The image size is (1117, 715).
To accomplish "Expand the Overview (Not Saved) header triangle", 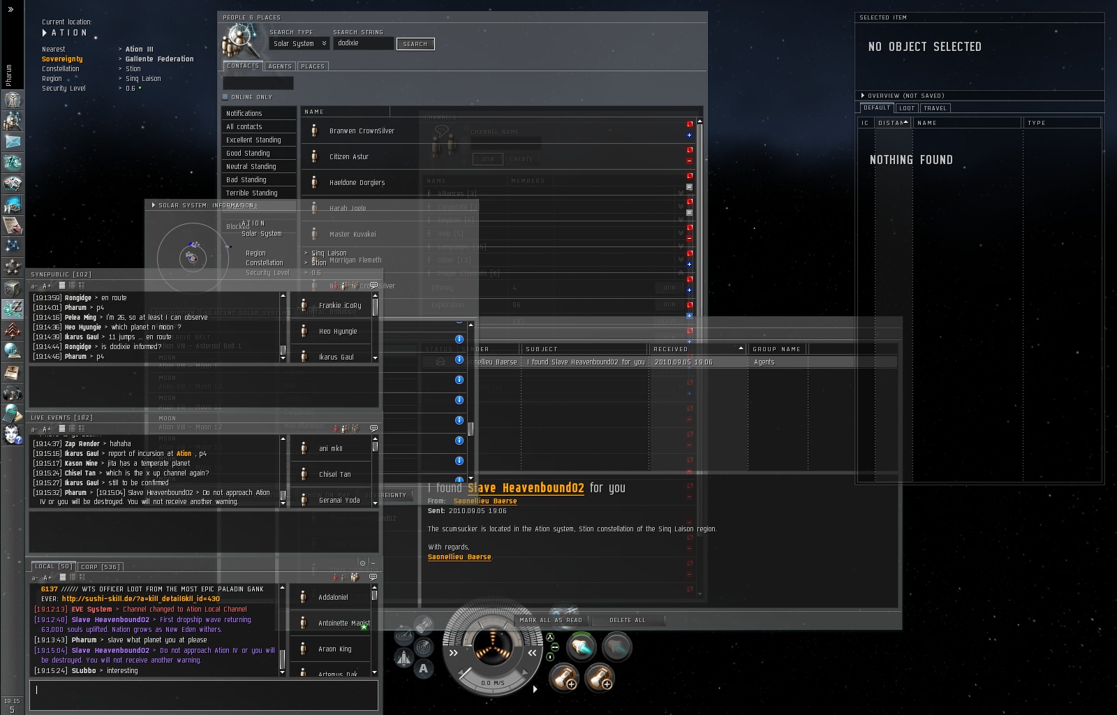I will coord(863,96).
